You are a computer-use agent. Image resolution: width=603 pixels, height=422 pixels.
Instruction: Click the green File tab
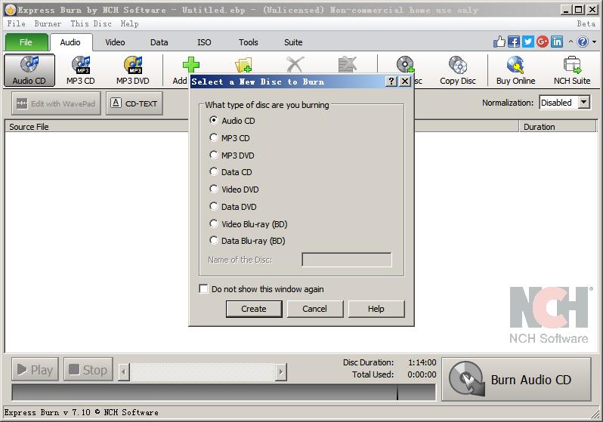tap(26, 42)
